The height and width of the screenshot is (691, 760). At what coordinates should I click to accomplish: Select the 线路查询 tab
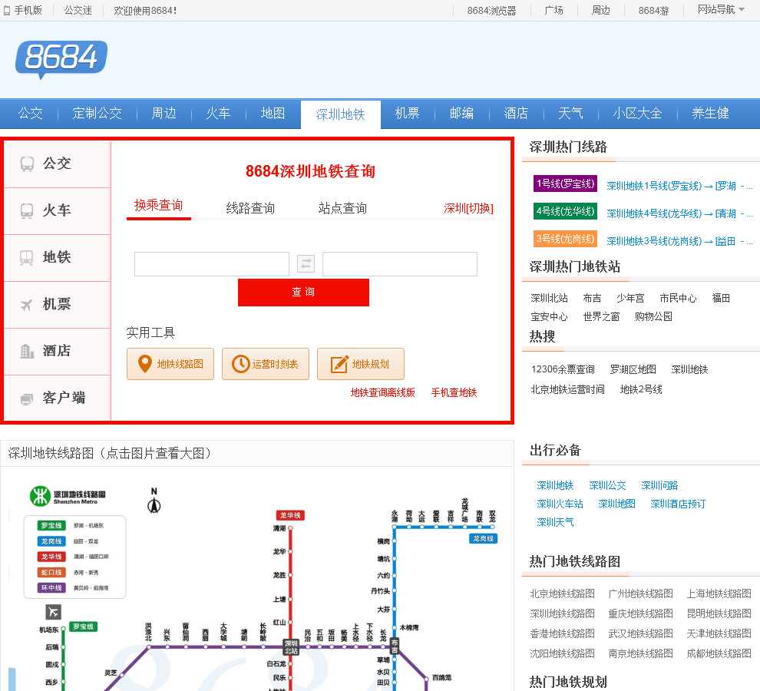[x=250, y=209]
